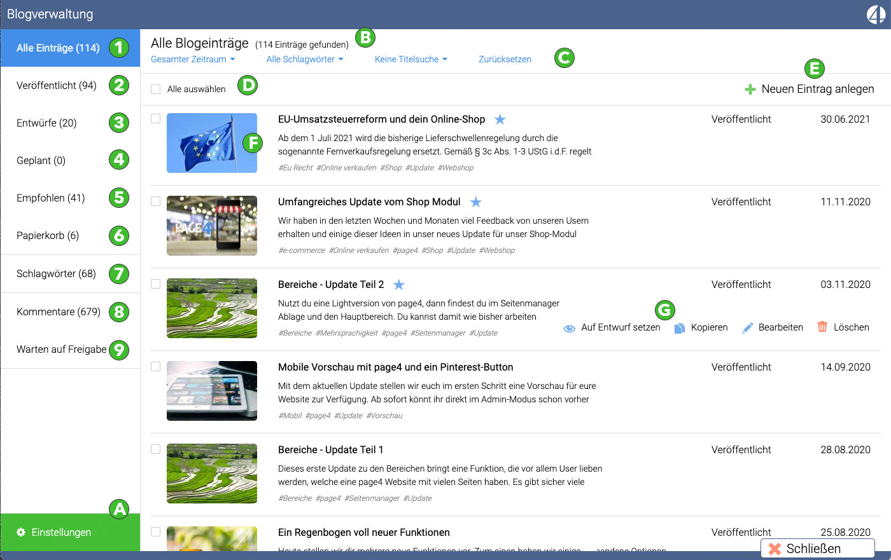The width and height of the screenshot is (891, 560).
Task: Click Veröffentlicht status of Bereiche - Update Teil 1
Action: pyautogui.click(x=741, y=449)
